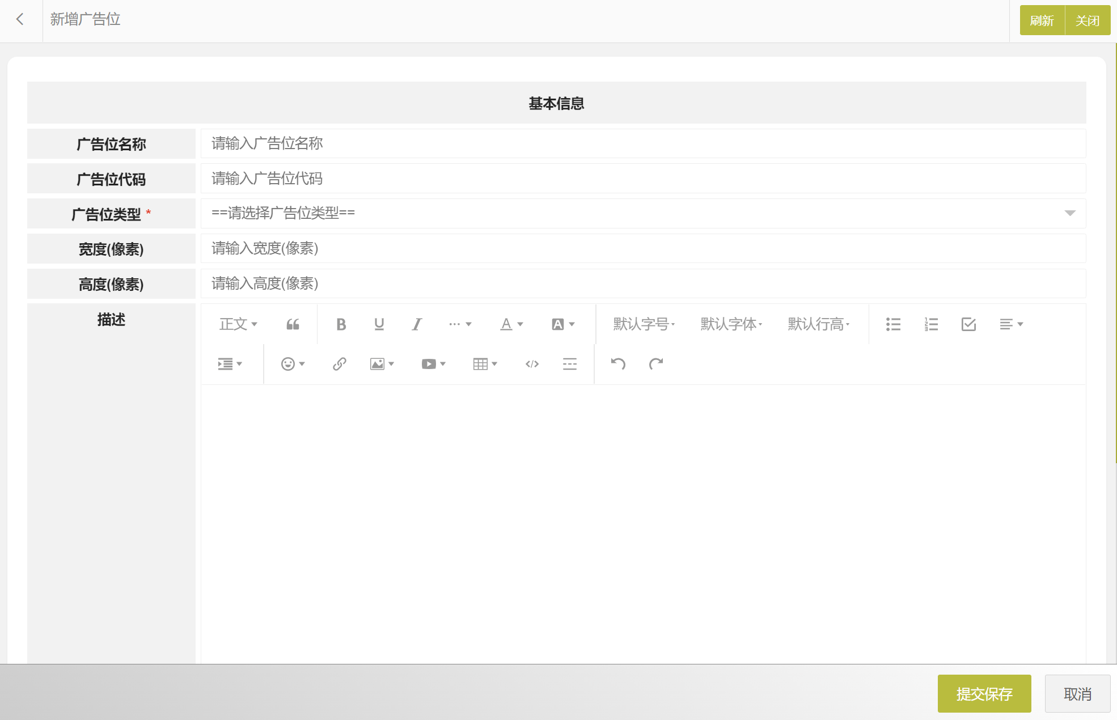Open the emoji picker menu
The height and width of the screenshot is (720, 1117).
pos(293,364)
